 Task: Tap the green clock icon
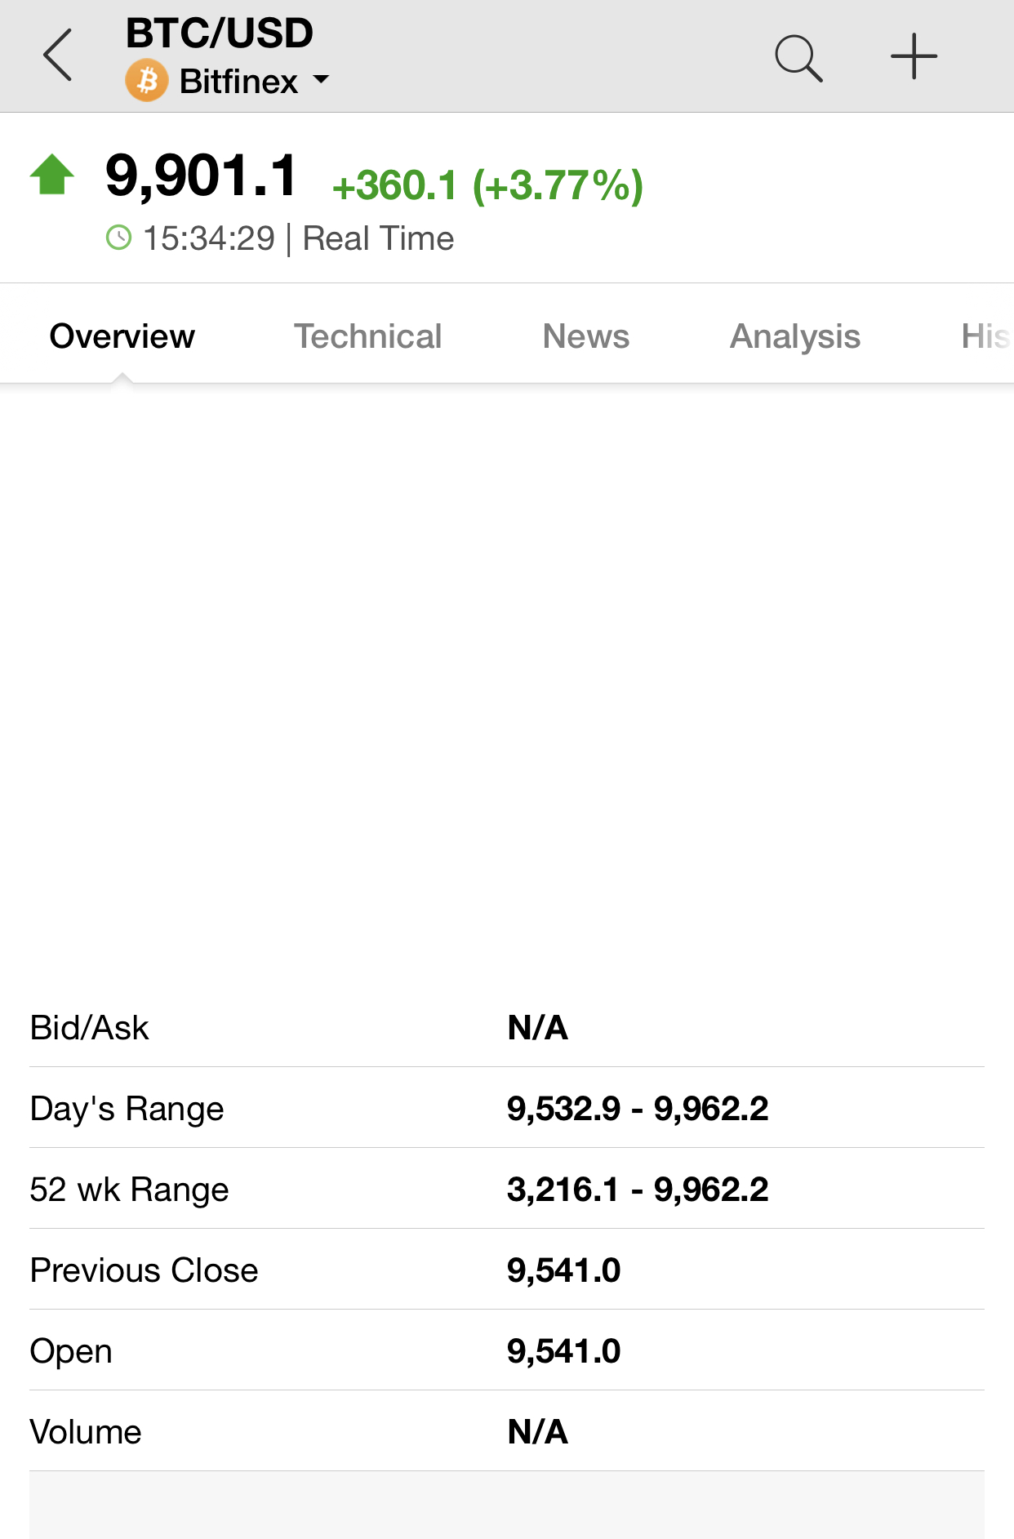(119, 238)
